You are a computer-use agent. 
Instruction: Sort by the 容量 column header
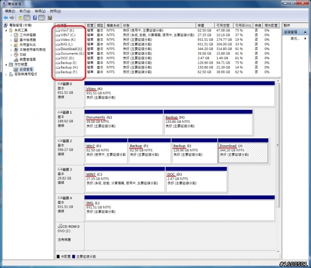205,25
